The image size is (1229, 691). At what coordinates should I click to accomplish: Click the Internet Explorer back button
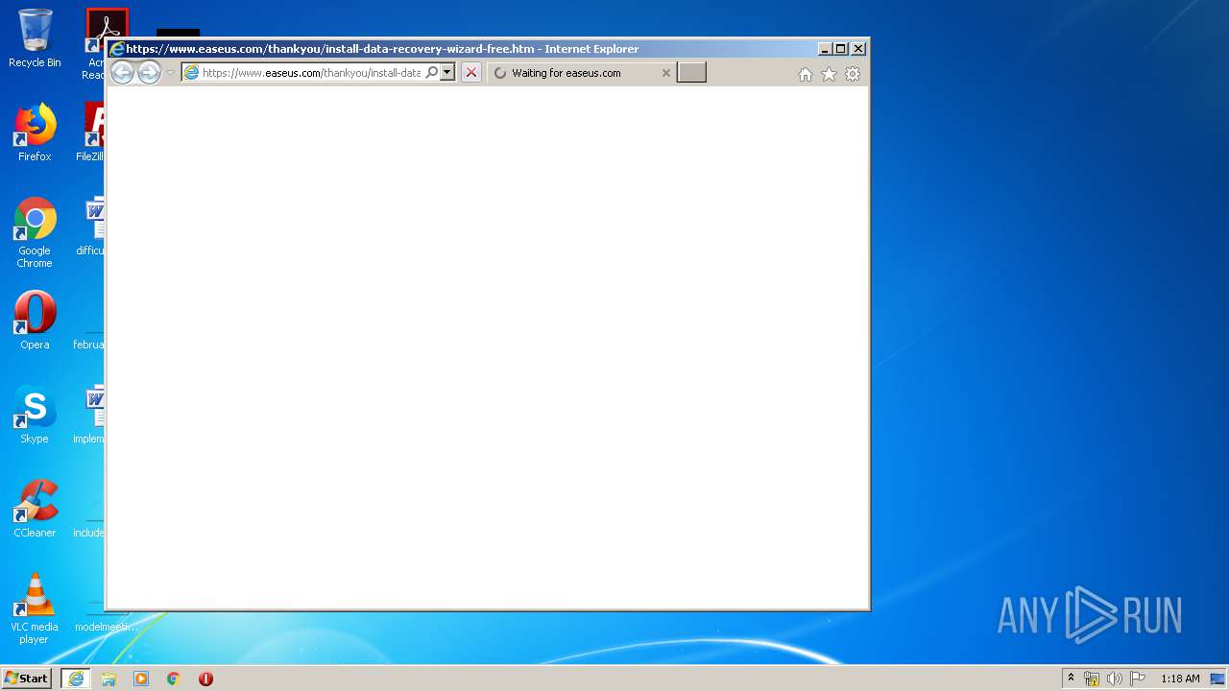pos(122,72)
